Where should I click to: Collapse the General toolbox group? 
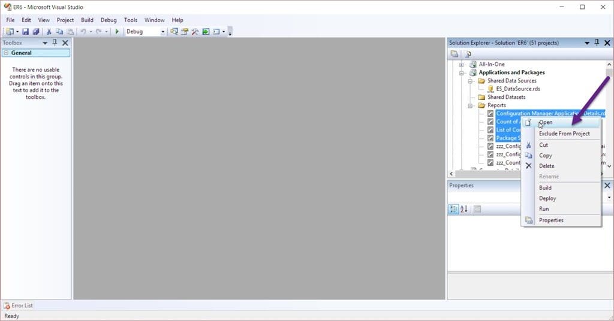[x=6, y=53]
